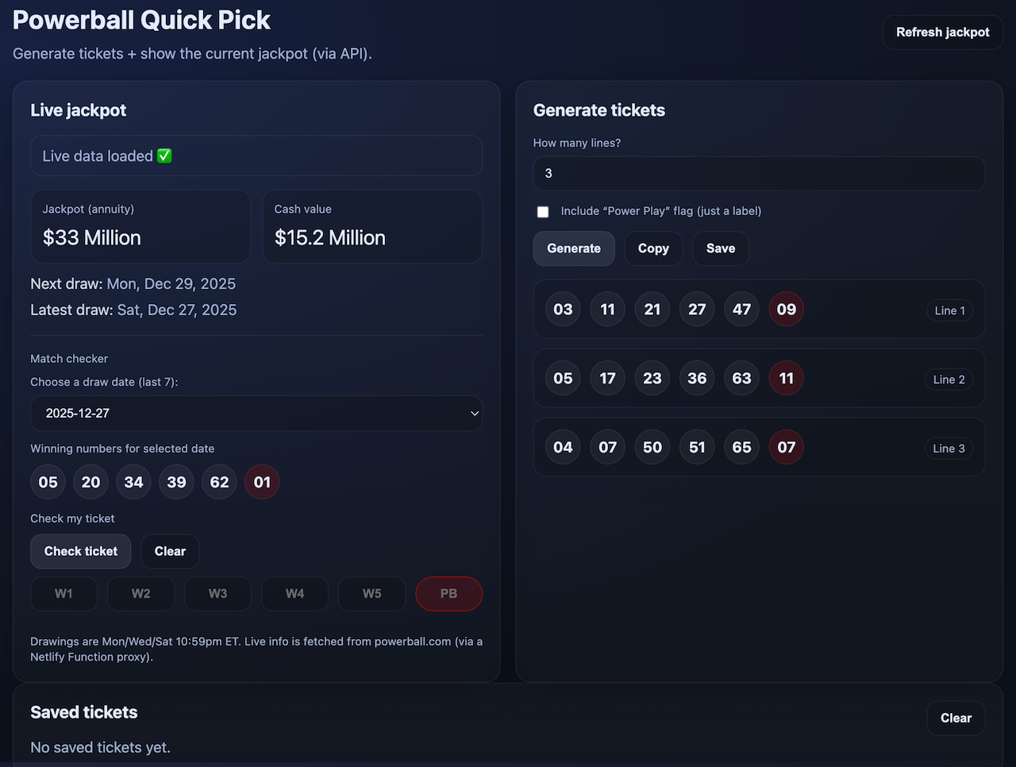Click winning number ball 62

tap(219, 482)
